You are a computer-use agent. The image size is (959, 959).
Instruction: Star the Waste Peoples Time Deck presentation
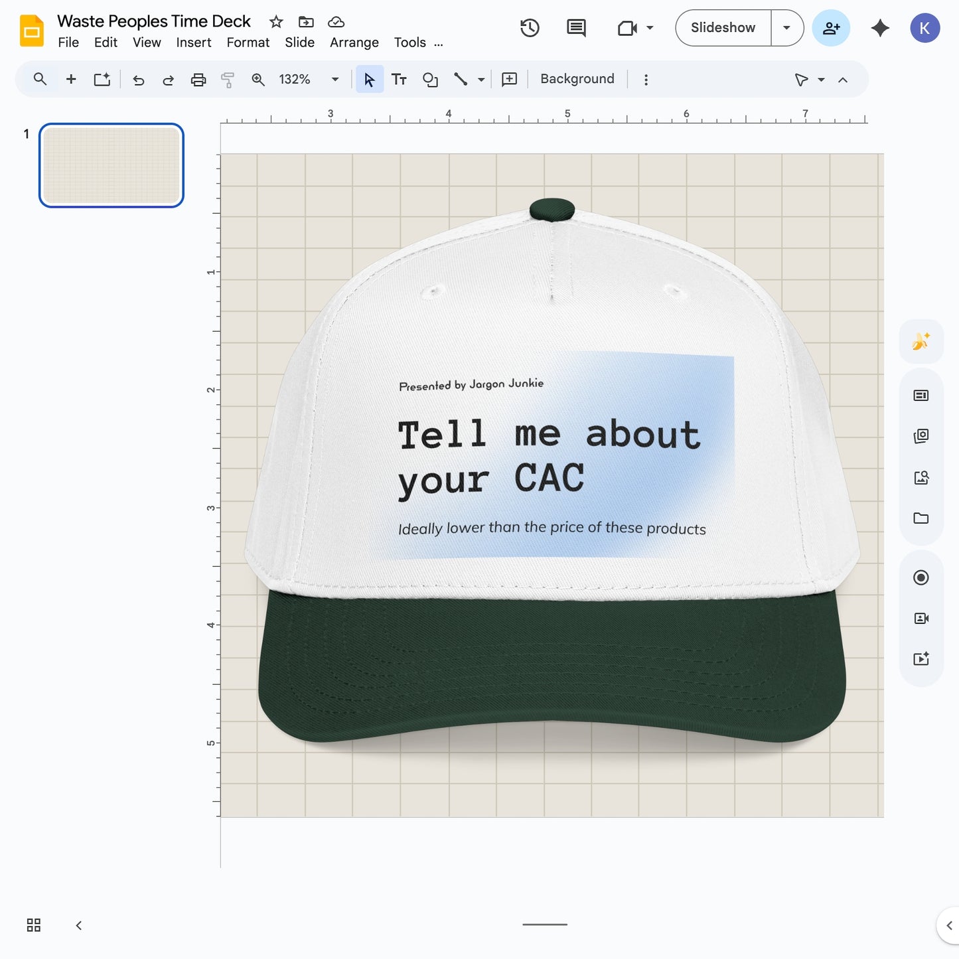tap(275, 21)
